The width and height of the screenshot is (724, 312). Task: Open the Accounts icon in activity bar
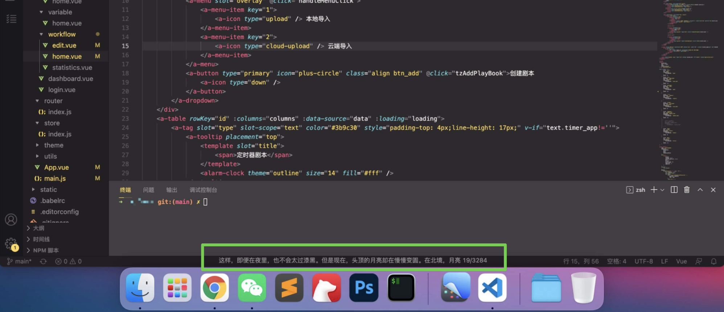click(11, 219)
